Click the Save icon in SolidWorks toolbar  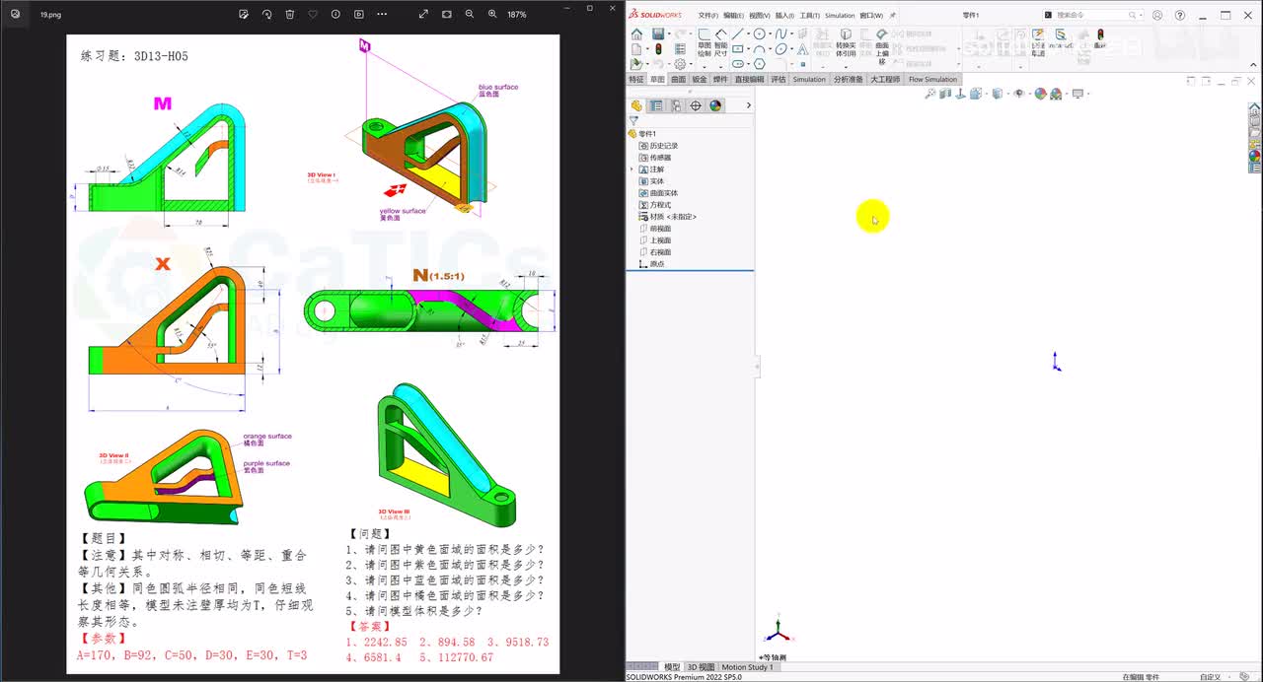tap(658, 34)
